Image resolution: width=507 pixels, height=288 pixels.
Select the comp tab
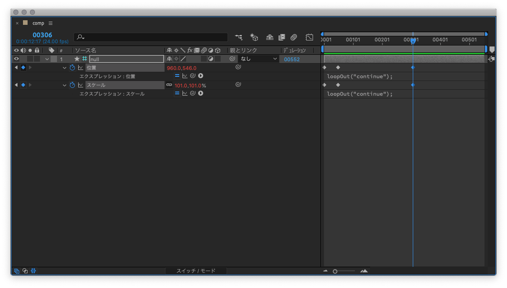point(38,23)
